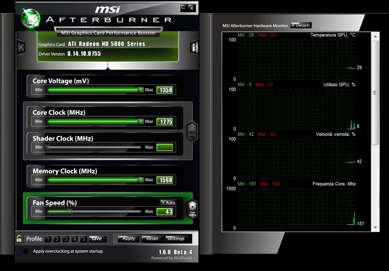Detach the Hardware Monitor window
The width and height of the screenshot is (389, 271).
point(301,25)
